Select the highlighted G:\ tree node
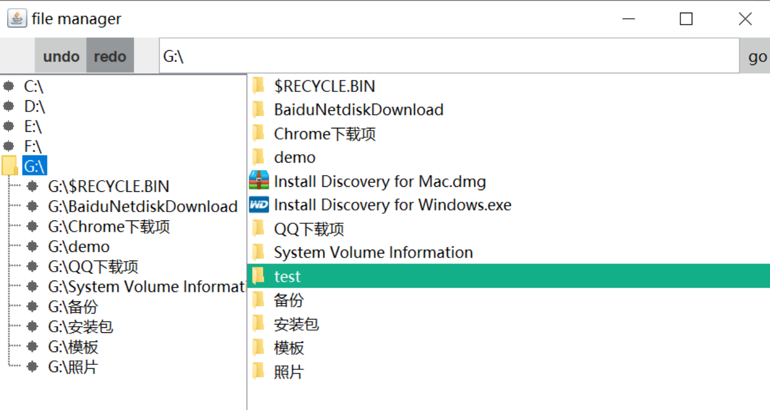The width and height of the screenshot is (770, 410). click(35, 165)
